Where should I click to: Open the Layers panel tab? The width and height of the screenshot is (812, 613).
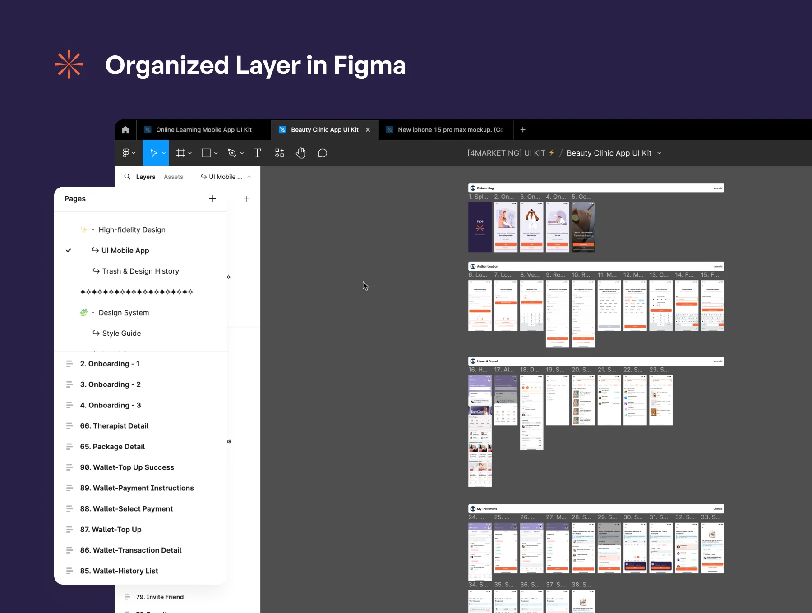146,177
